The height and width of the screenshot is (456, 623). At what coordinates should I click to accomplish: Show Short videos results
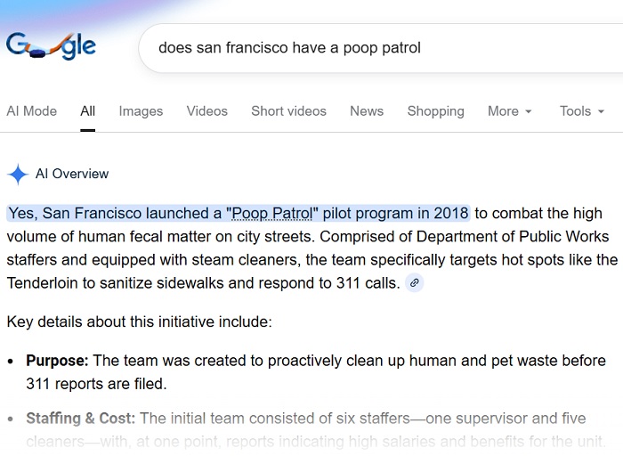(x=288, y=111)
